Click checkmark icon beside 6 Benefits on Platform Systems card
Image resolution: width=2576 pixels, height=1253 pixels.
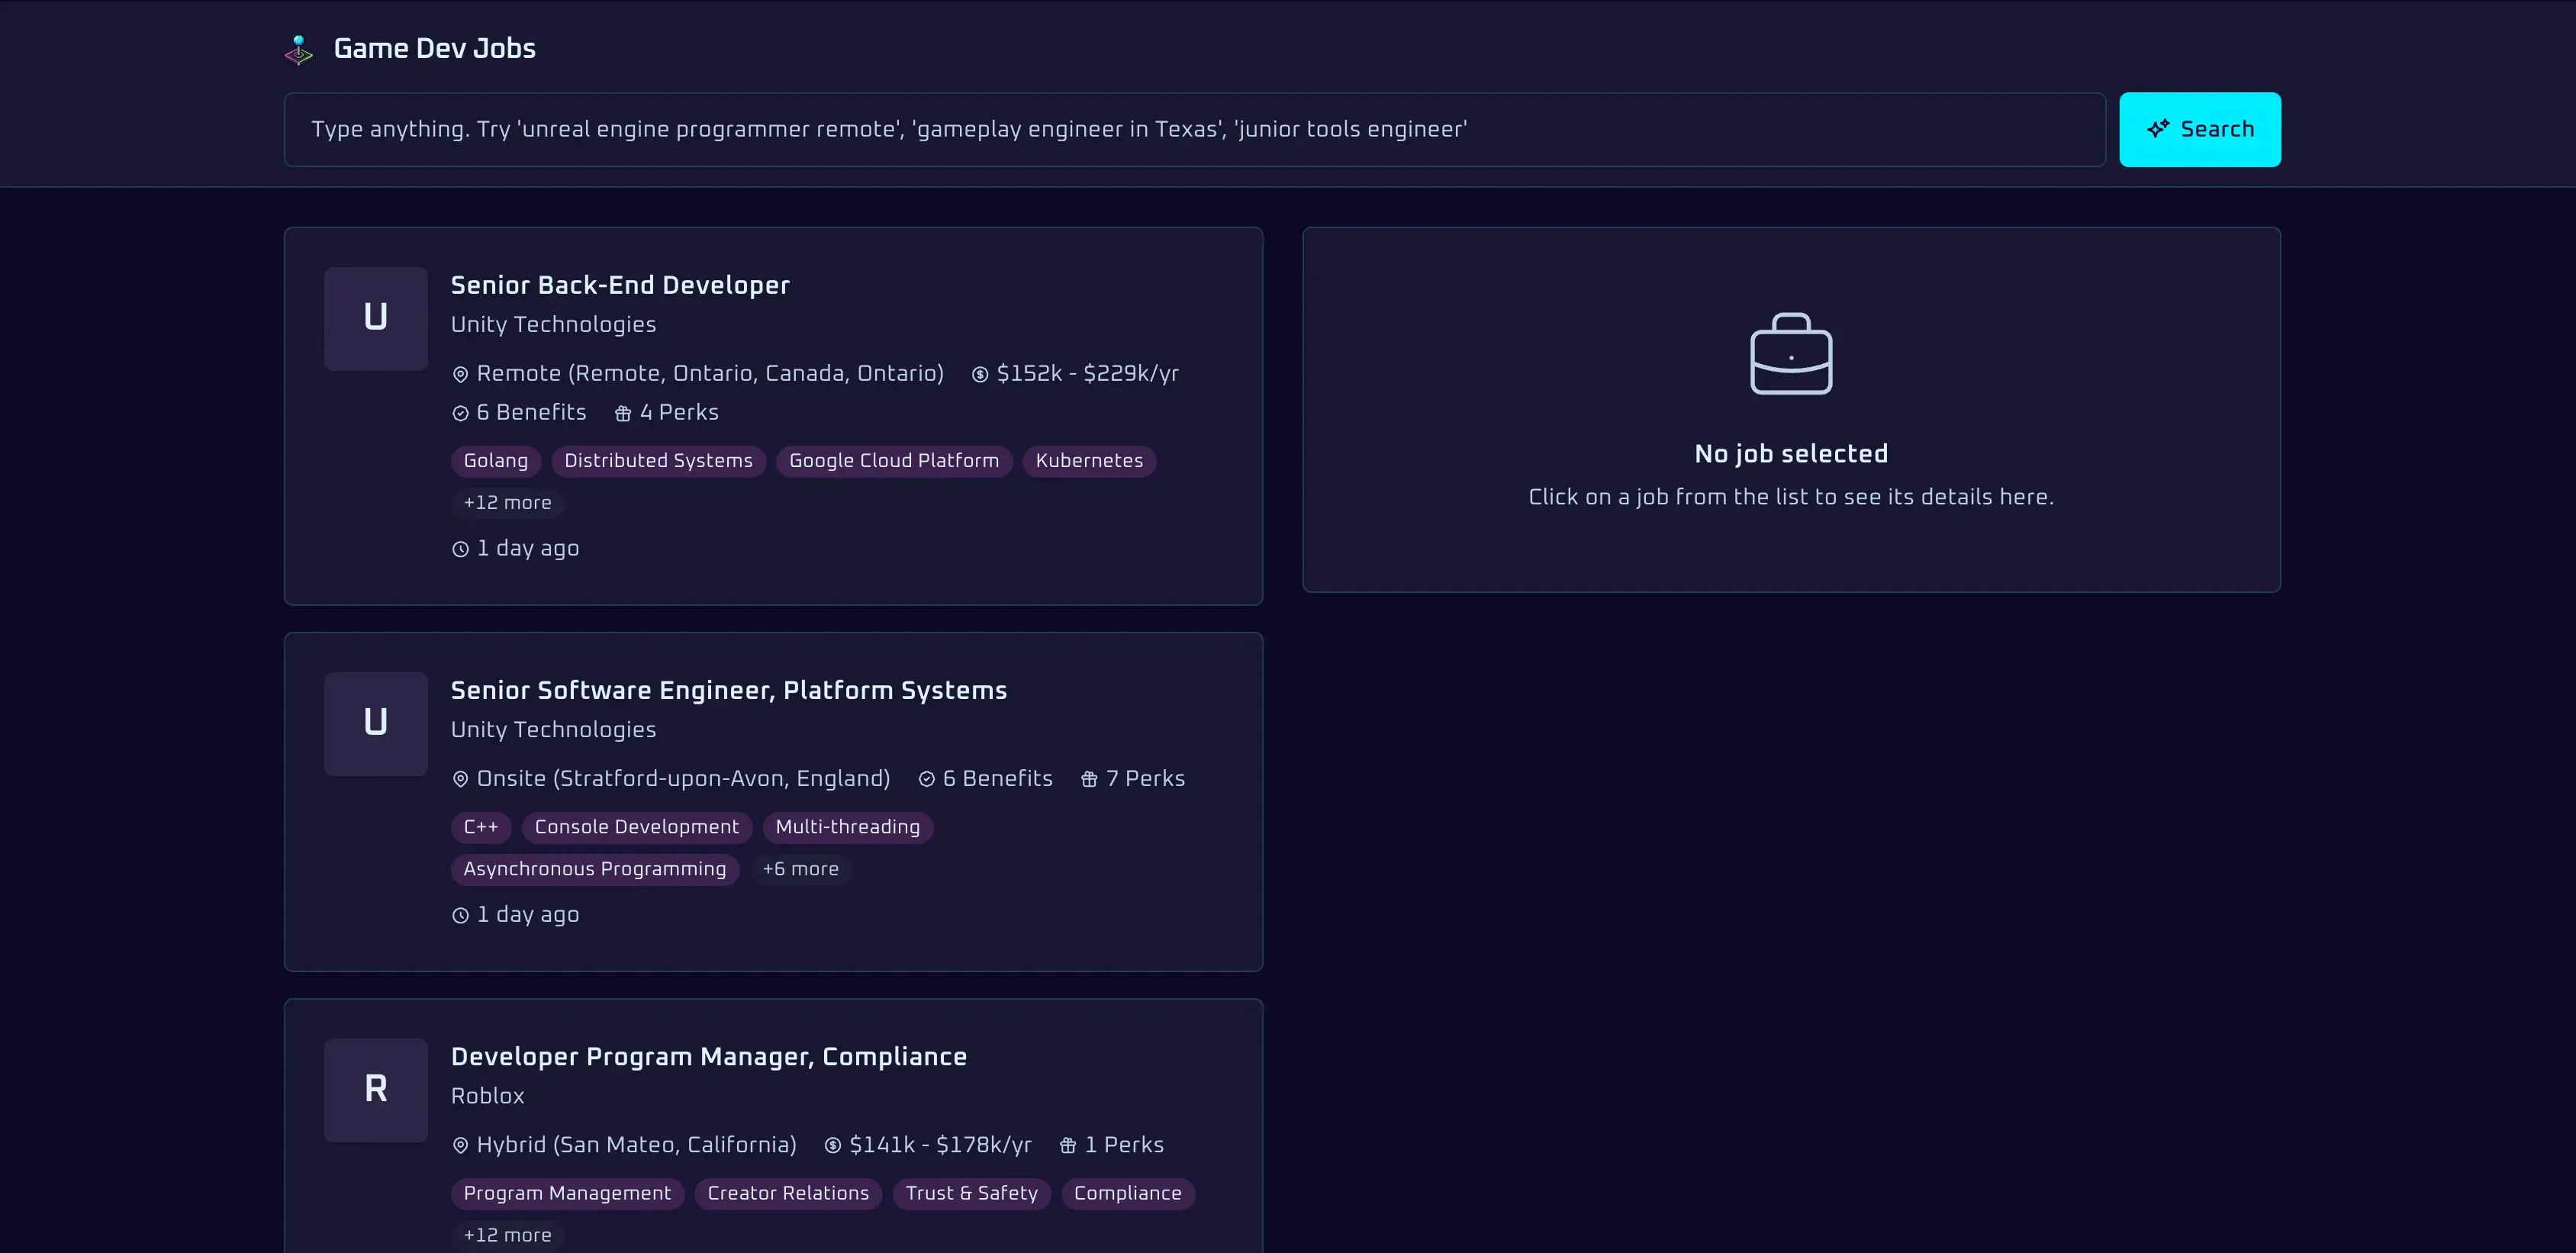coord(927,779)
